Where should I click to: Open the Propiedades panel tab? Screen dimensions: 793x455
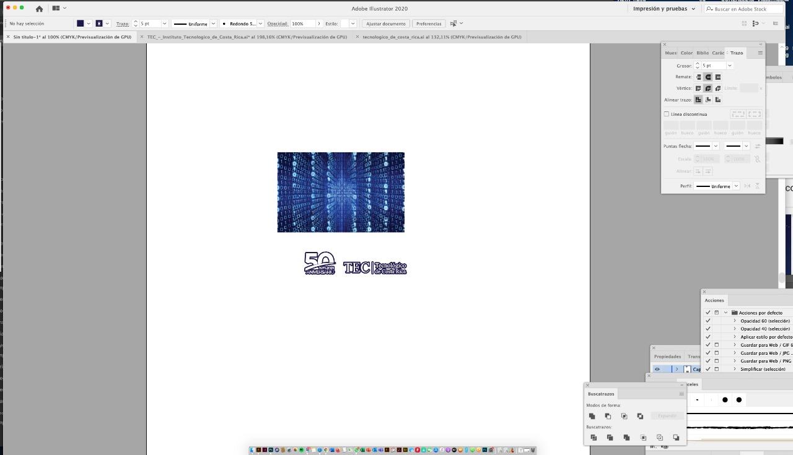tap(668, 357)
